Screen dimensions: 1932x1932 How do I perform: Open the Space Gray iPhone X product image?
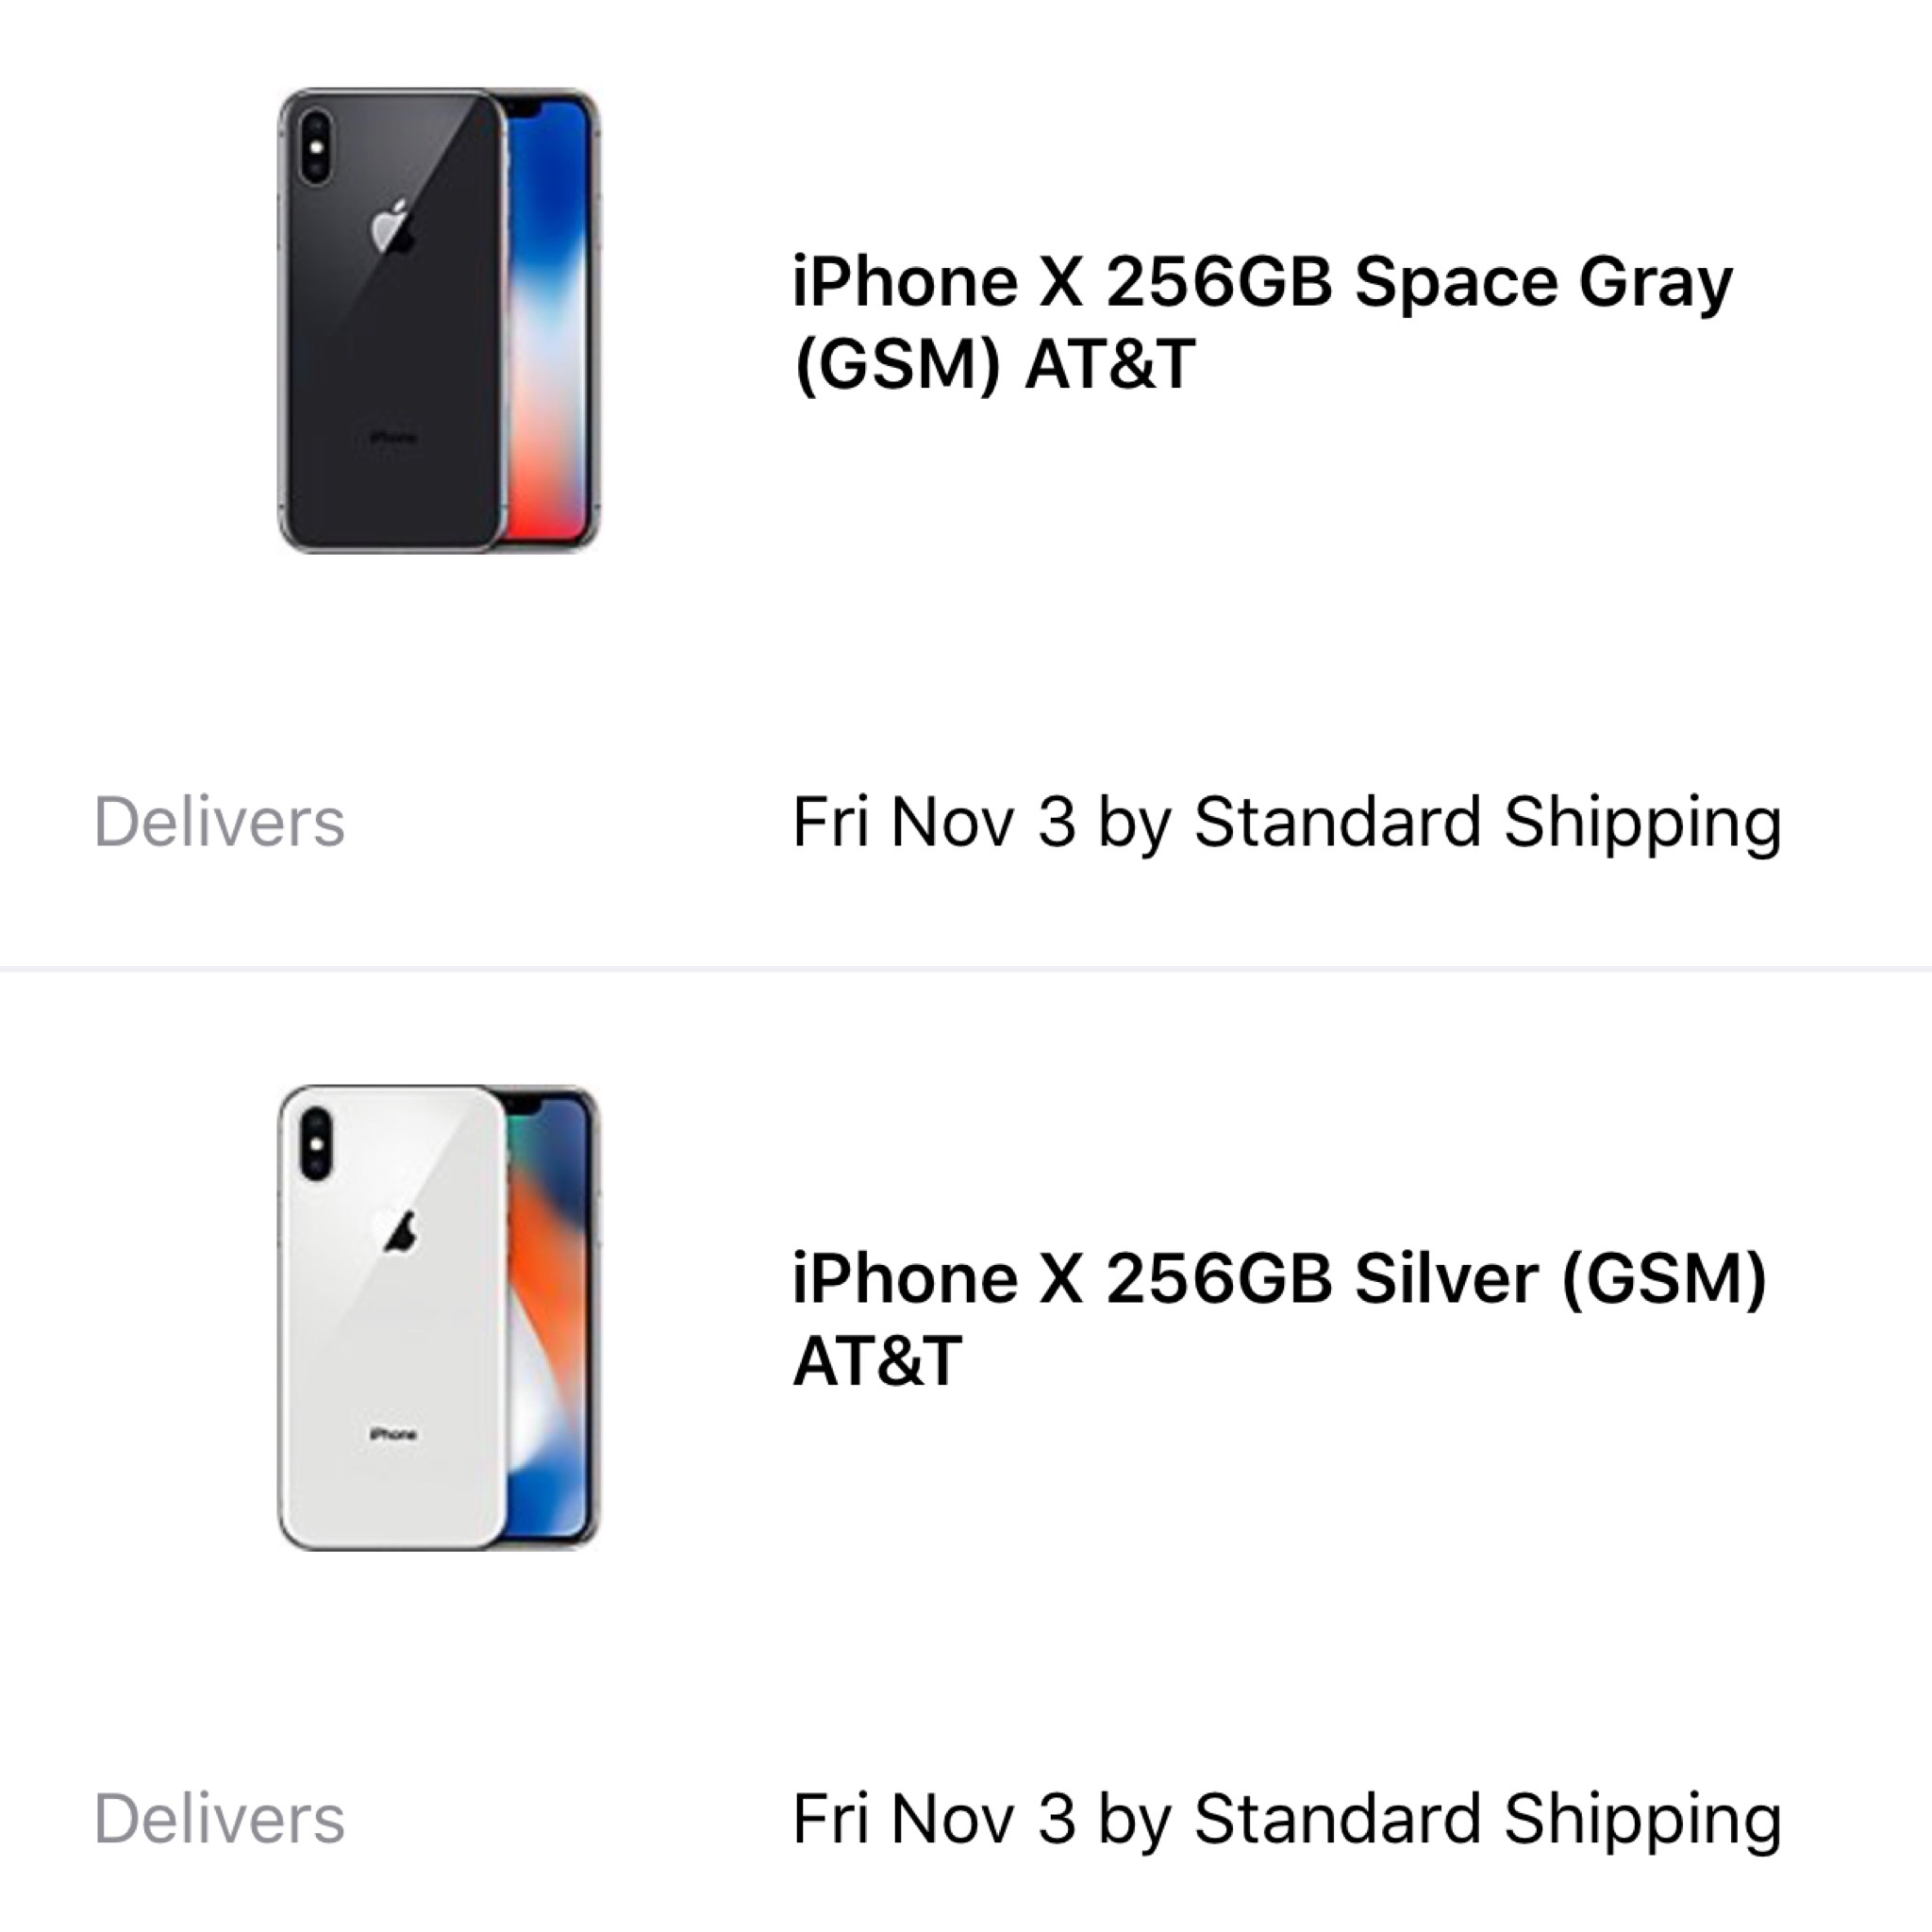[x=439, y=321]
